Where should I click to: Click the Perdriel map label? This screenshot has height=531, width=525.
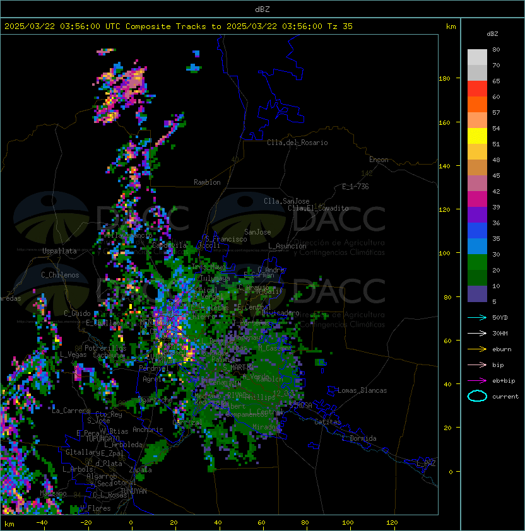pos(153,368)
